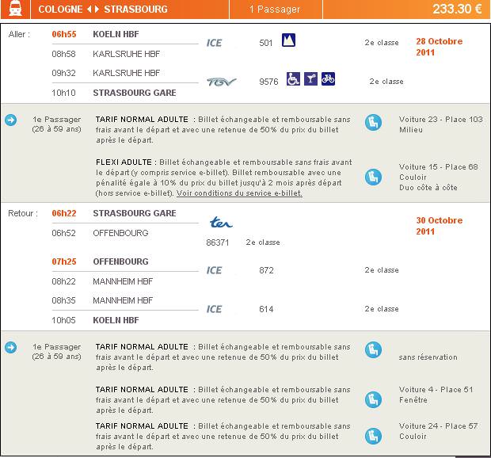The image size is (491, 458).
Task: Click the outbound date 28 Octobre 2011
Action: 439,47
